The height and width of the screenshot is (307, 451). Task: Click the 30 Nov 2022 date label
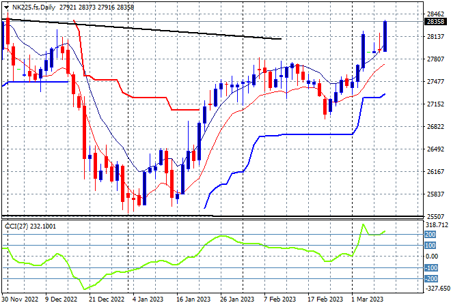20,299
